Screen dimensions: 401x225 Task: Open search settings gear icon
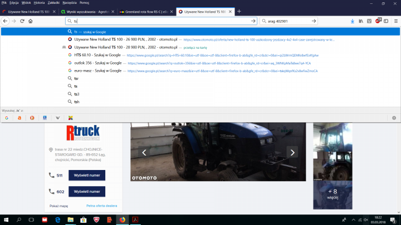pyautogui.click(x=394, y=118)
